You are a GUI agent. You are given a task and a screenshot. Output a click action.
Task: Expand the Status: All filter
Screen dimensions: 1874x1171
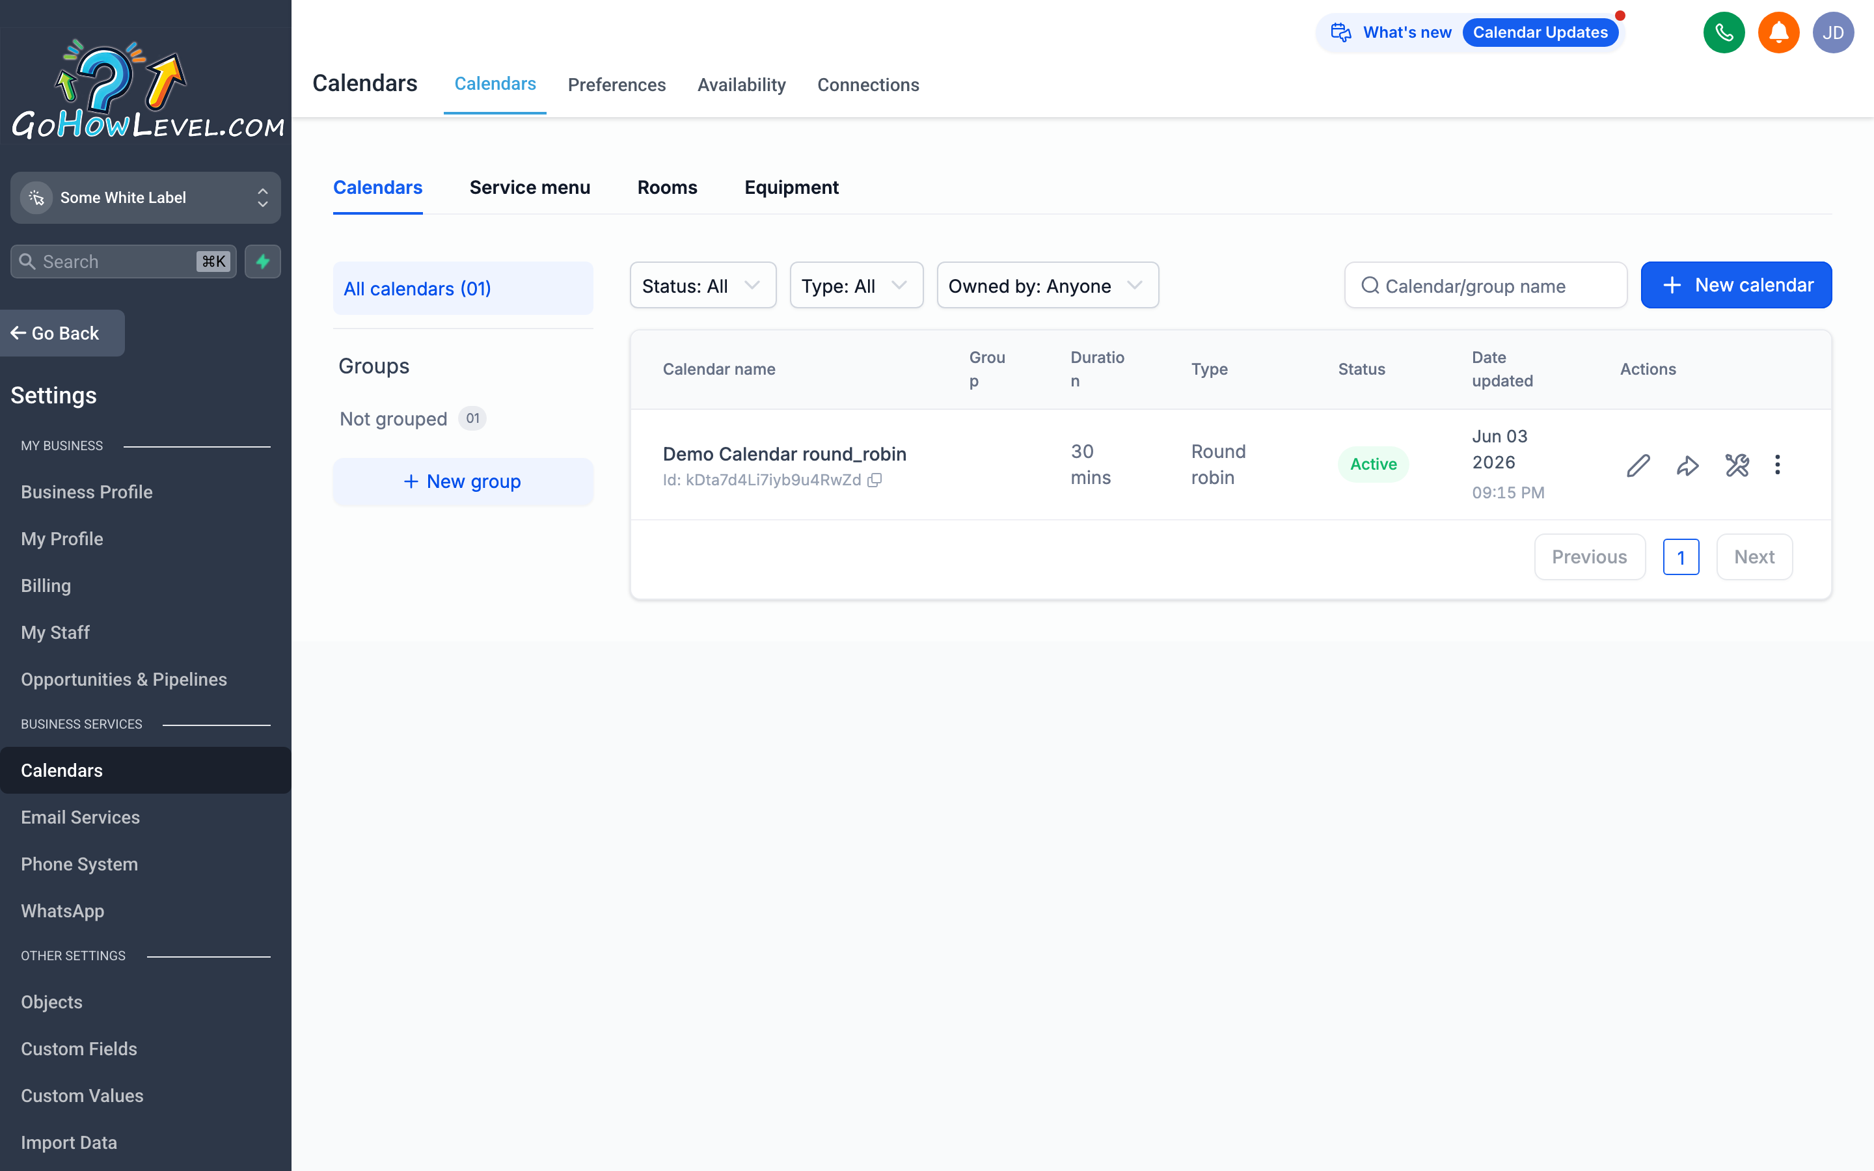point(702,285)
